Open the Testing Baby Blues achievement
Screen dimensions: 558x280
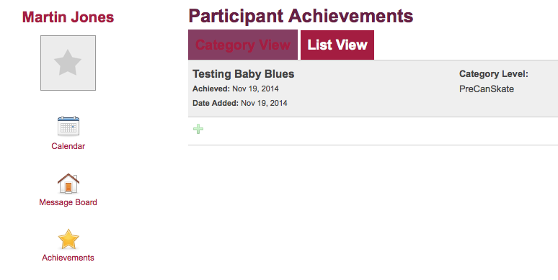tap(244, 74)
